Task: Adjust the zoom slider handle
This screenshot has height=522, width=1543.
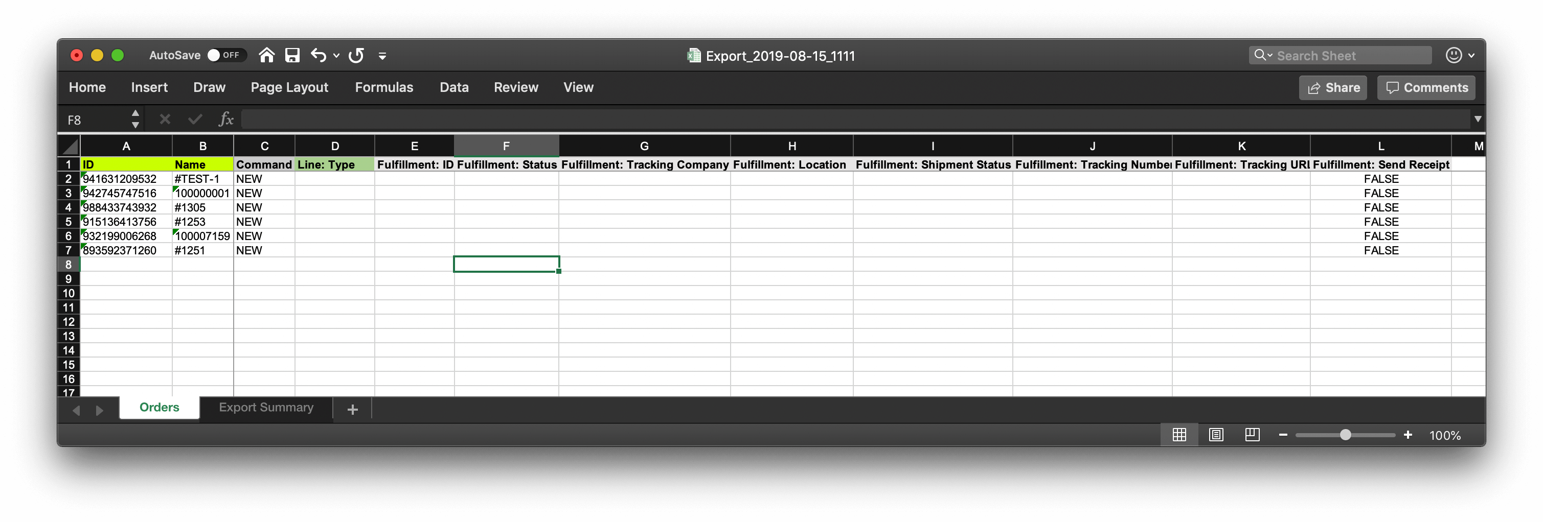Action: pos(1345,435)
